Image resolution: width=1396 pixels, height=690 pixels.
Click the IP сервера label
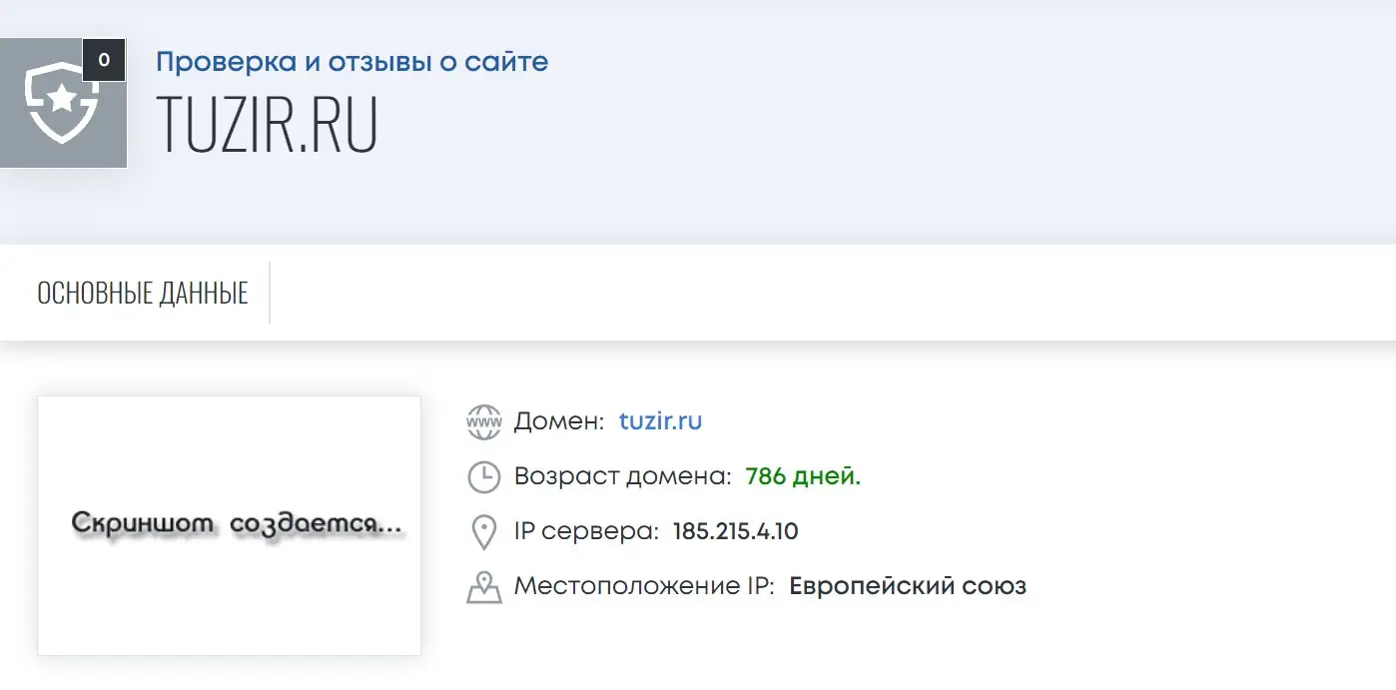click(587, 531)
